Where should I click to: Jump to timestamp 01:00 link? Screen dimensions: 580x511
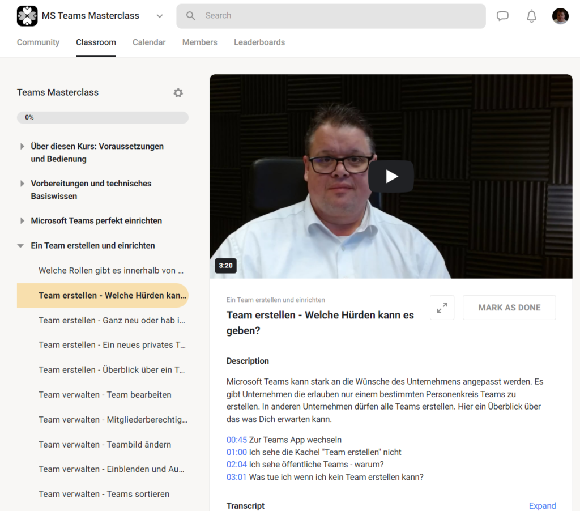click(x=236, y=452)
